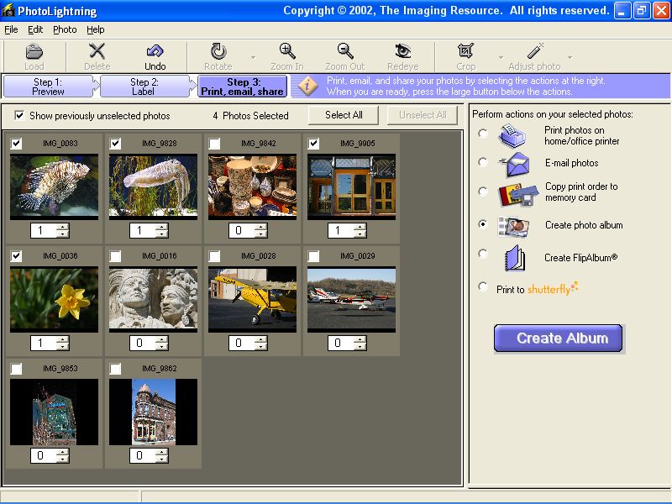Expand the Crop dropdown arrow
This screenshot has height=504, width=672.
pyautogui.click(x=501, y=58)
